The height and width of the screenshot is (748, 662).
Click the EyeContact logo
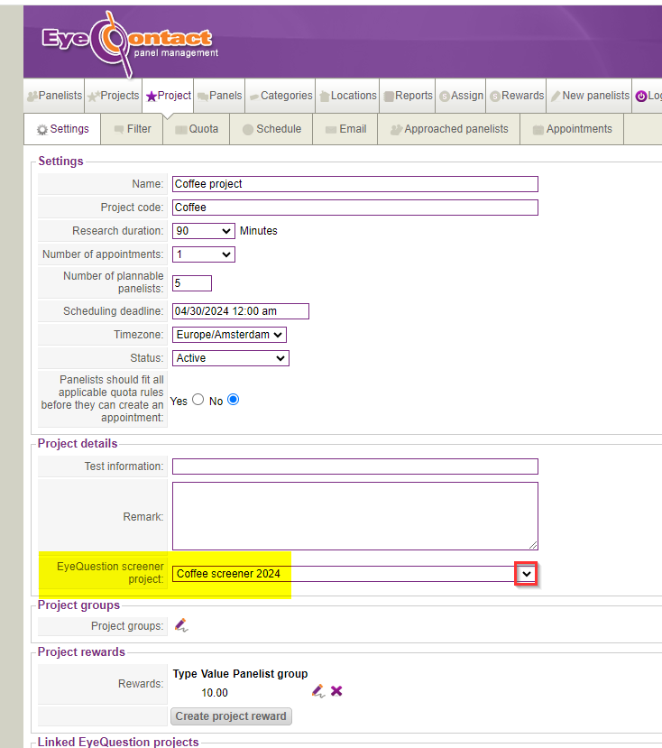(126, 42)
